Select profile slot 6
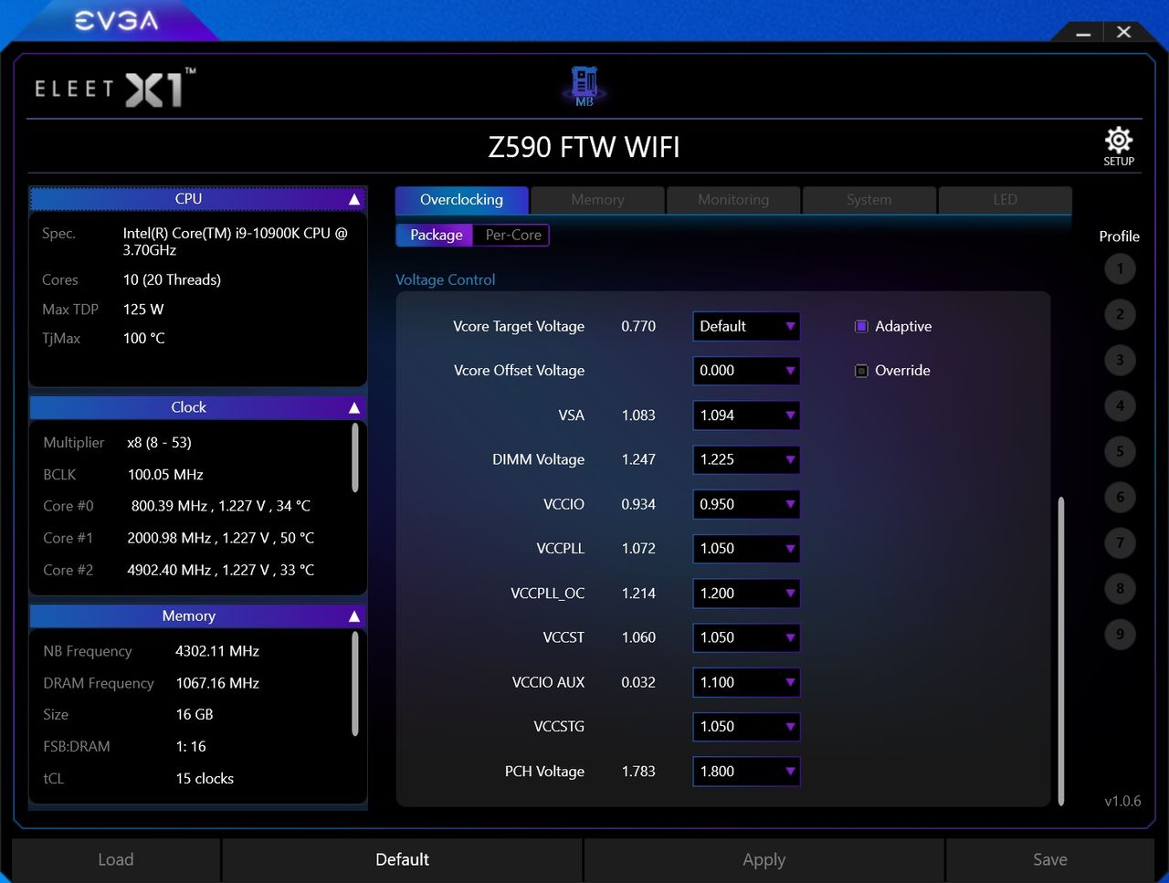The width and height of the screenshot is (1169, 883). click(1120, 497)
